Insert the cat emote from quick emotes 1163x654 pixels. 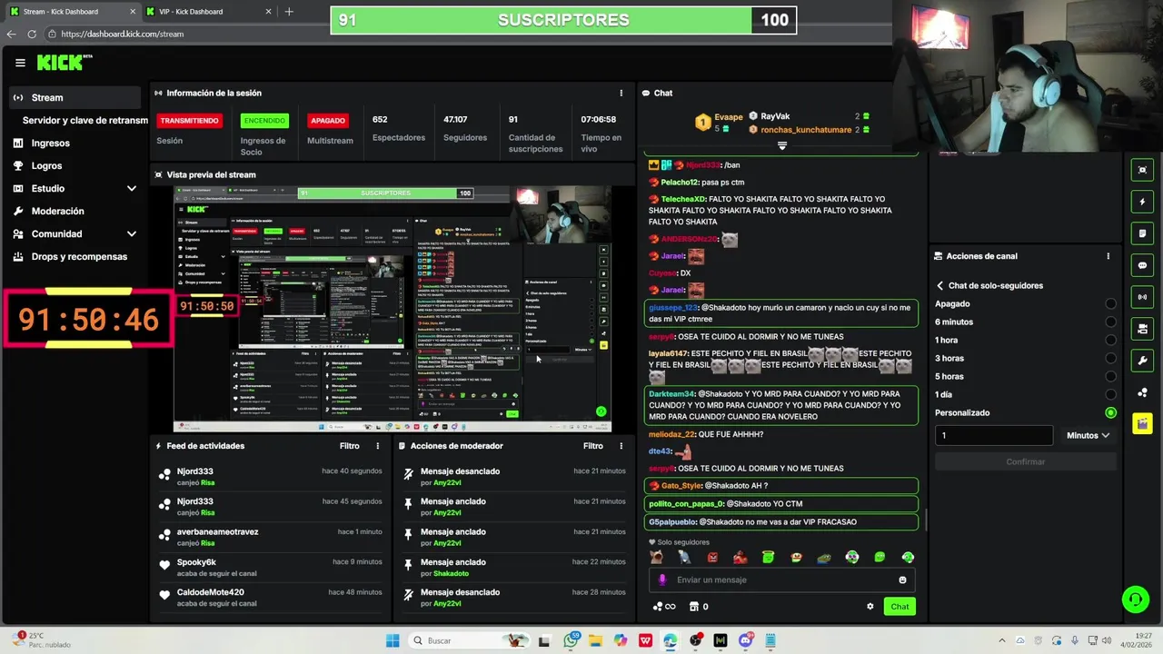click(x=656, y=557)
